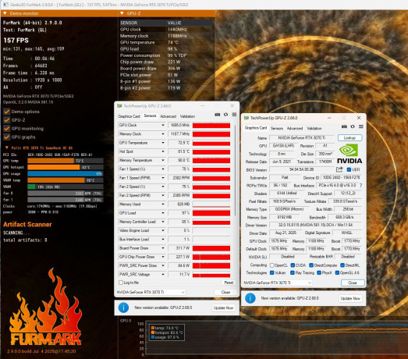Image resolution: width=408 pixels, height=359 pixels.
Task: Open Board Power Draw sensor dropdown
Action: tap(163, 248)
